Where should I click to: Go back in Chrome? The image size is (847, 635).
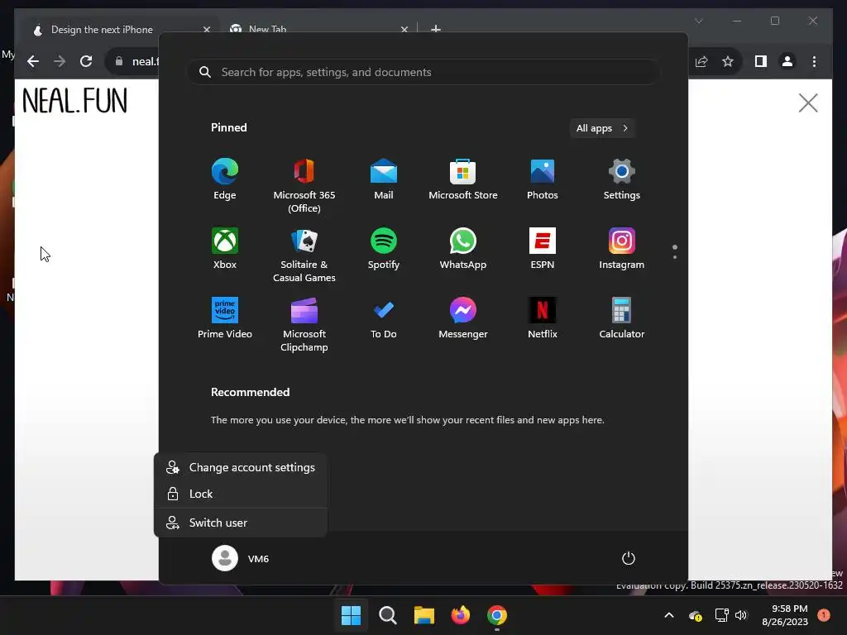click(x=33, y=61)
